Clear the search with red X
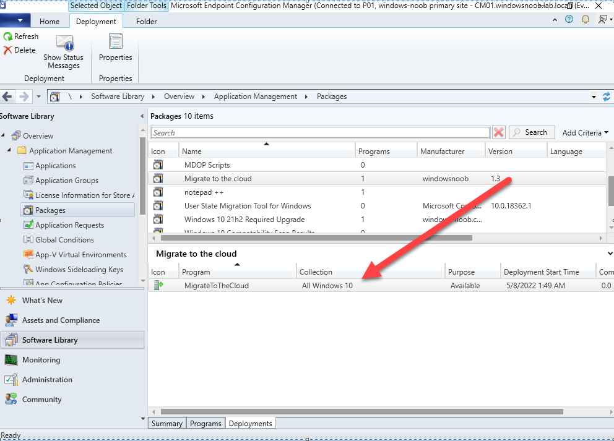 point(498,132)
